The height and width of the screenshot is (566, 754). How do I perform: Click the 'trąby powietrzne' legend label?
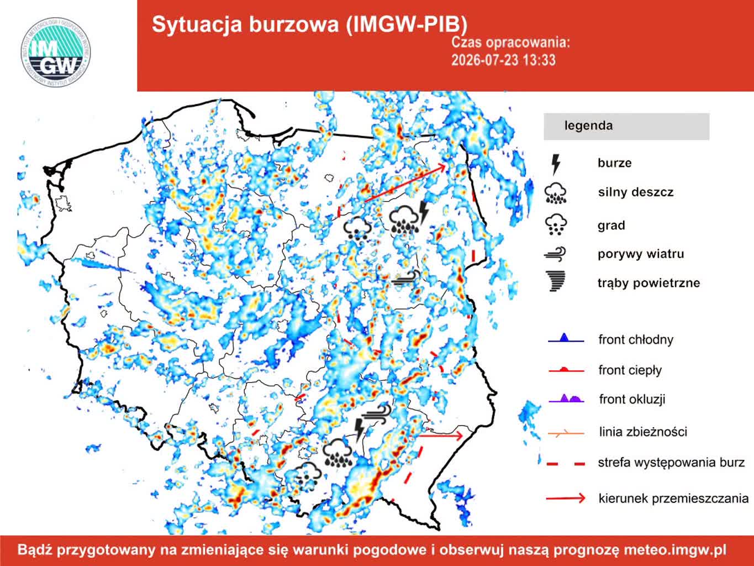tap(648, 283)
